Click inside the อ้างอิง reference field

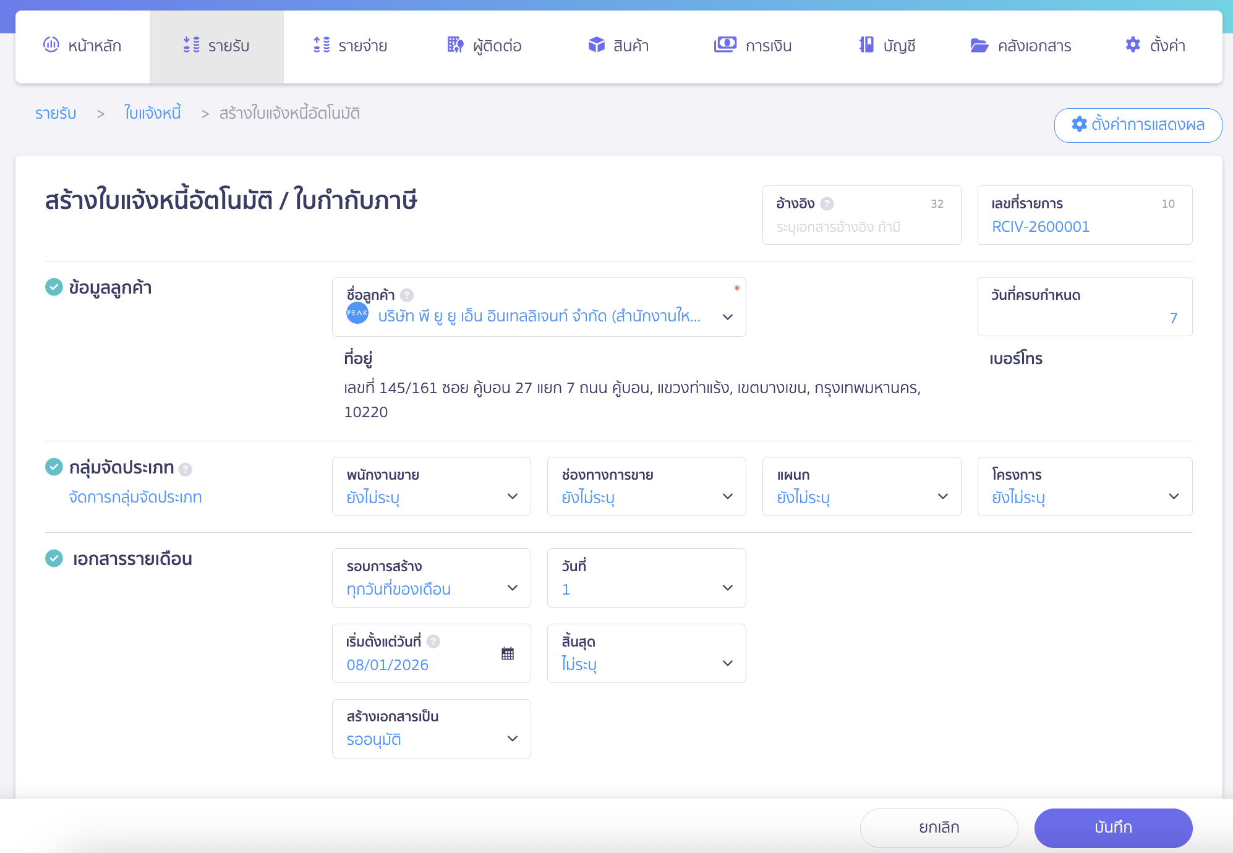[861, 226]
